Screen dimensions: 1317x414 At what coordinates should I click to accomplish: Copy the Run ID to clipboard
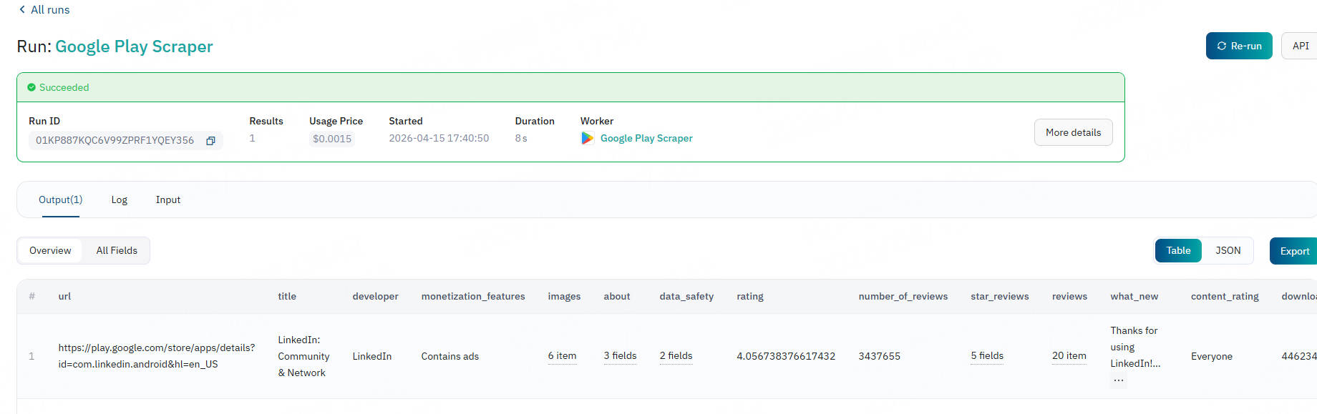coord(210,141)
